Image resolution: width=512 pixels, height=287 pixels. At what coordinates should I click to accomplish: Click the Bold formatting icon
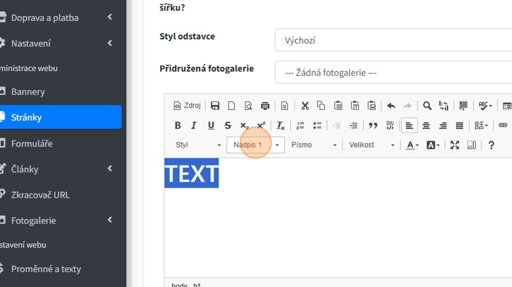pos(177,126)
